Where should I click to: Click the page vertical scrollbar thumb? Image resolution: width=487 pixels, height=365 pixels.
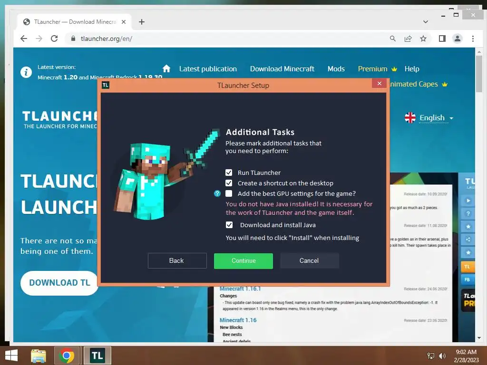(479, 74)
